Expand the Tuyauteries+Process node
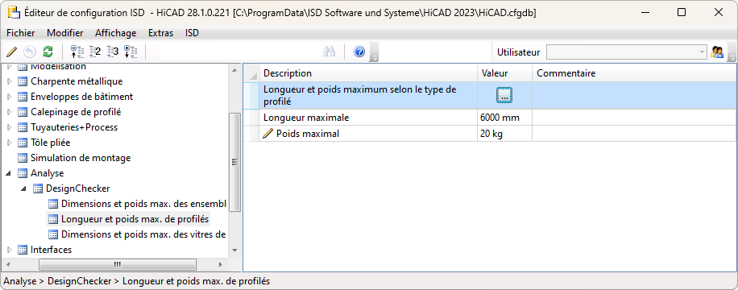This screenshot has height=290, width=738. [x=10, y=127]
